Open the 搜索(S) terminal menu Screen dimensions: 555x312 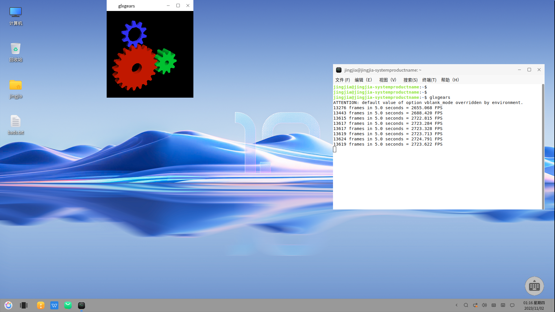click(410, 80)
